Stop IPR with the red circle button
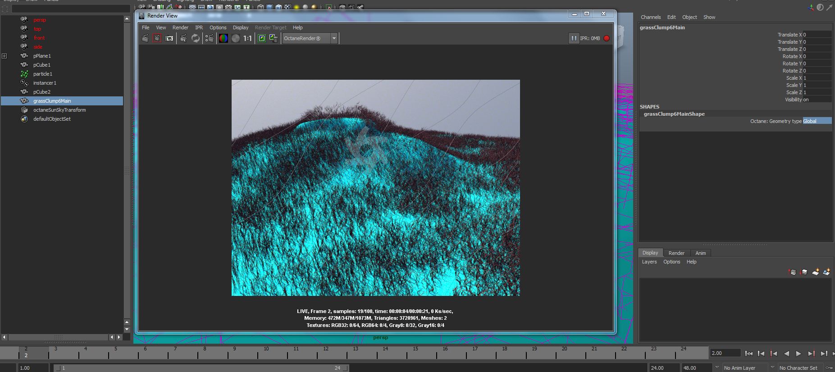Image resolution: width=835 pixels, height=372 pixels. pos(607,38)
